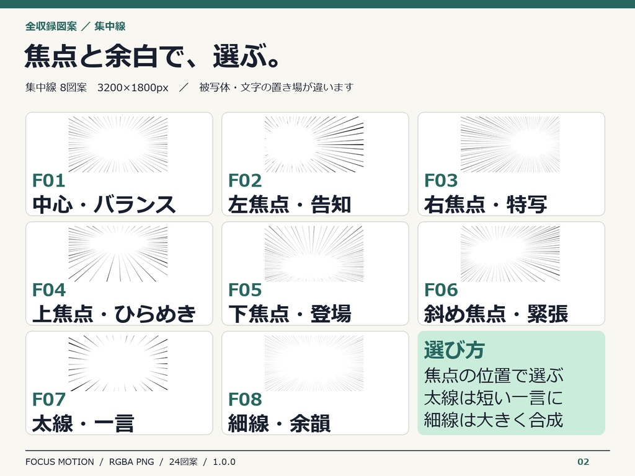Click the line 焦点の位置で選ぶ
Screen dimensions: 635x476
click(494, 376)
